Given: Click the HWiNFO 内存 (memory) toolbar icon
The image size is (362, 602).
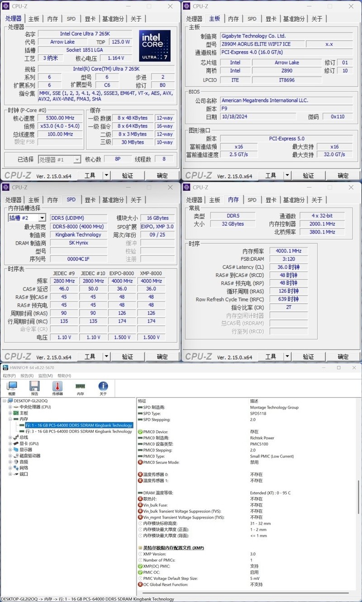Looking at the screenshot, I should tap(81, 388).
